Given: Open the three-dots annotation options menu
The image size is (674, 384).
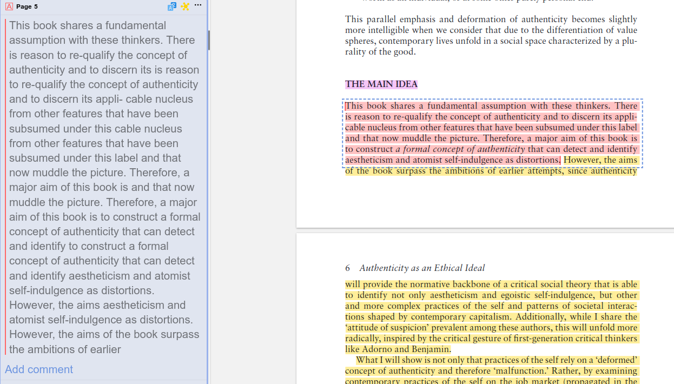Looking at the screenshot, I should 198,5.
